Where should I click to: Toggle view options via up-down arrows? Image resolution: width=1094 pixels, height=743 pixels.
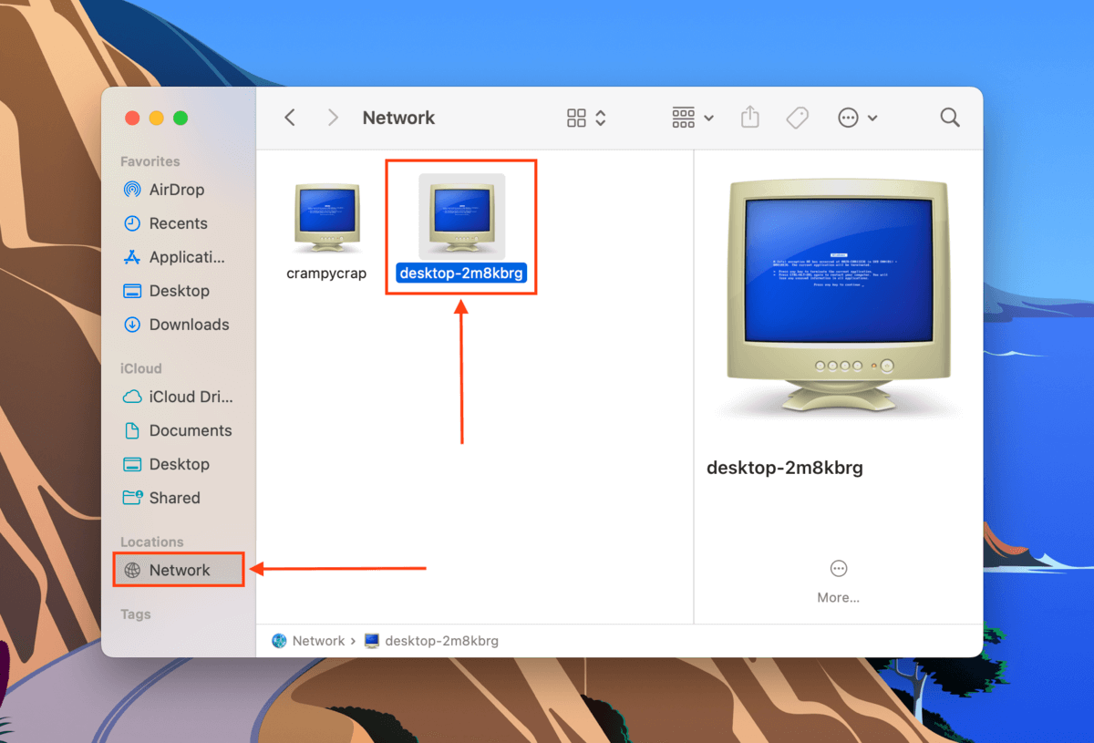[601, 118]
